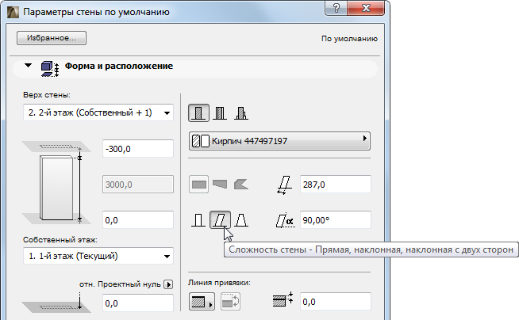Open the отн. Проектный нуль arrow menu

168,284
